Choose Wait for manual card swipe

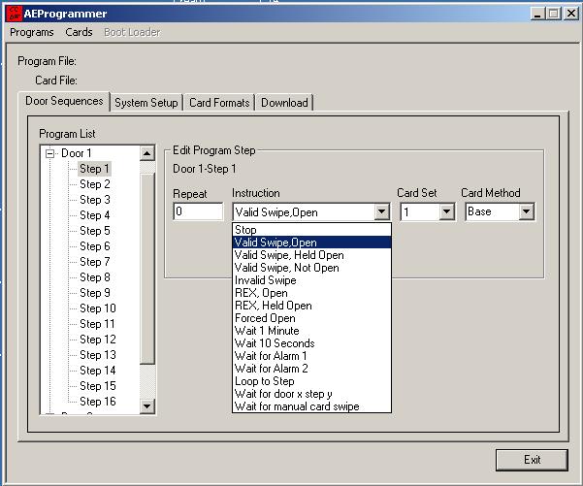click(311, 406)
